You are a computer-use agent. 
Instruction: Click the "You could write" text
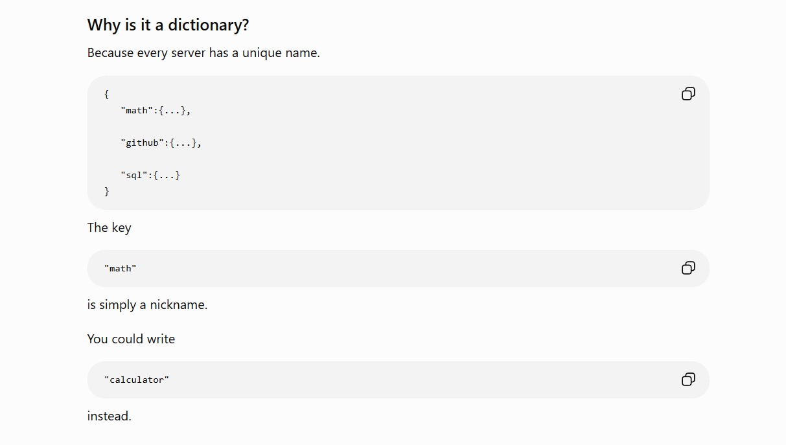(x=132, y=339)
